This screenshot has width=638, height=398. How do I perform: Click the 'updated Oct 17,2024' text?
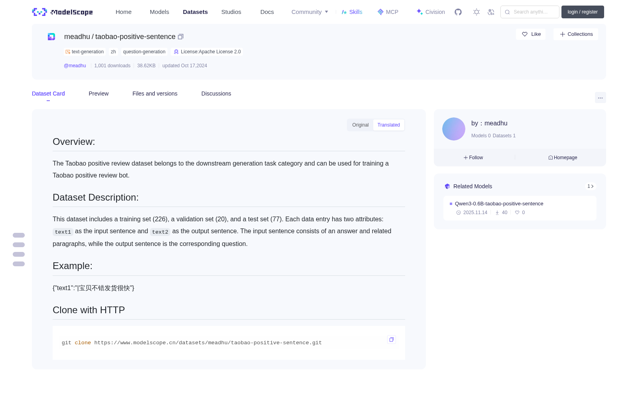pyautogui.click(x=185, y=66)
